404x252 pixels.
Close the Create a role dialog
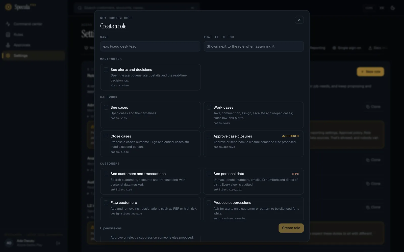[x=299, y=20]
